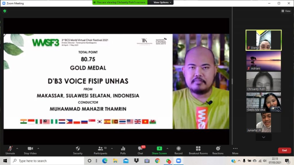Click the Zoom Meeting title icon
This screenshot has width=294, height=165.
[4, 3]
